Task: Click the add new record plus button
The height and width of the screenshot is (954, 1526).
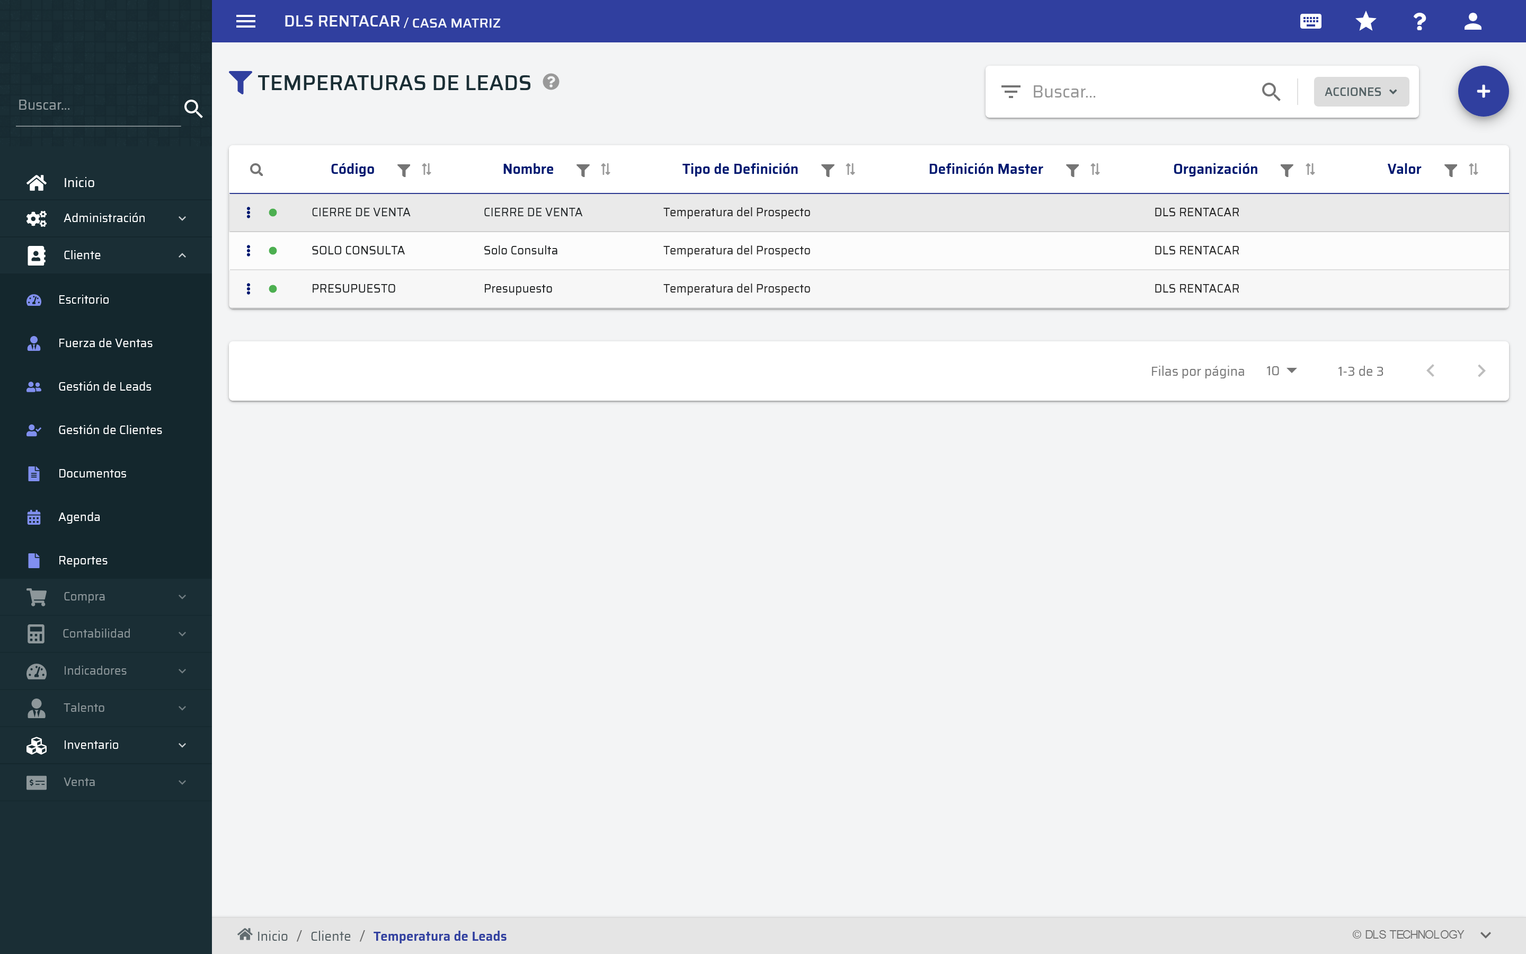Action: tap(1483, 92)
